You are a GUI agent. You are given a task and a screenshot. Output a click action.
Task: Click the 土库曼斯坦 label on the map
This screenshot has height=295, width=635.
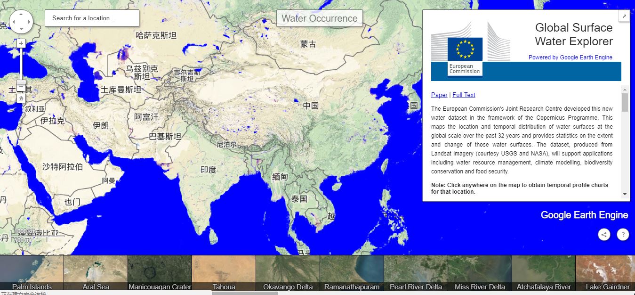121,90
